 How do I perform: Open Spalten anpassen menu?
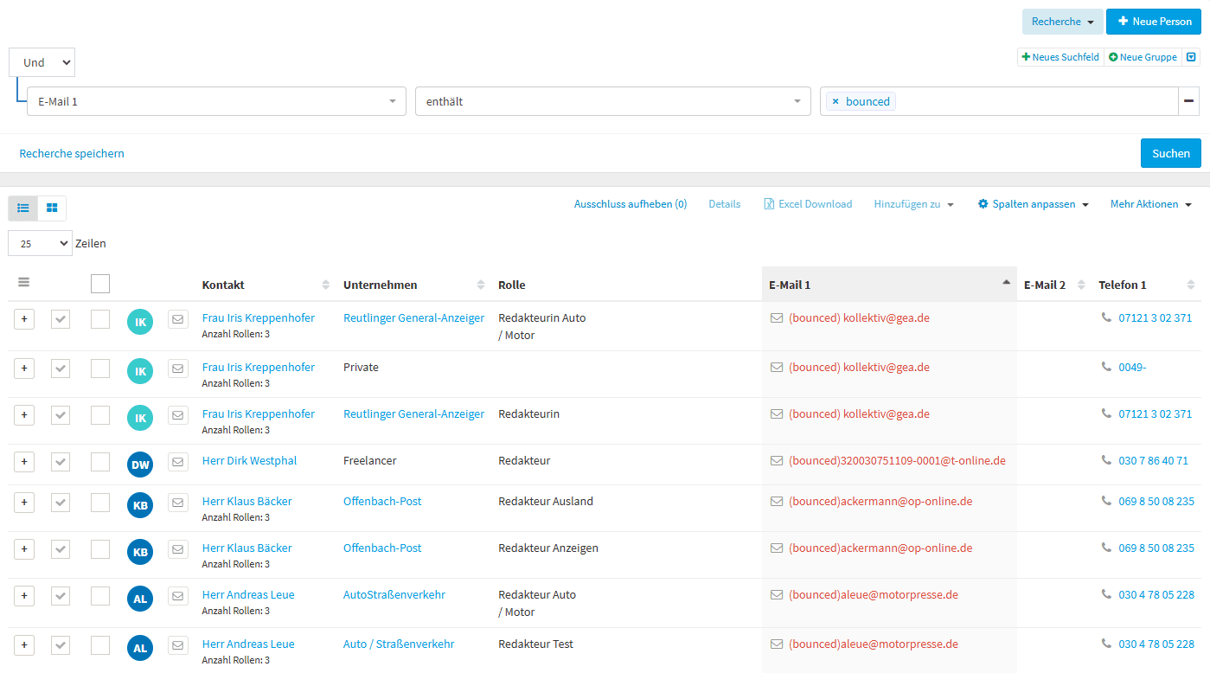click(1033, 204)
